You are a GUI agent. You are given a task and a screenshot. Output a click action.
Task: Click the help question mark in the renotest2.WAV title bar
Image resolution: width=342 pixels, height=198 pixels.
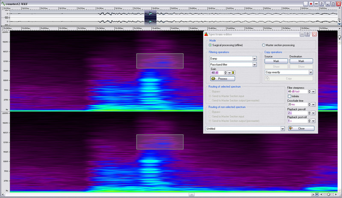[x=322, y=4]
